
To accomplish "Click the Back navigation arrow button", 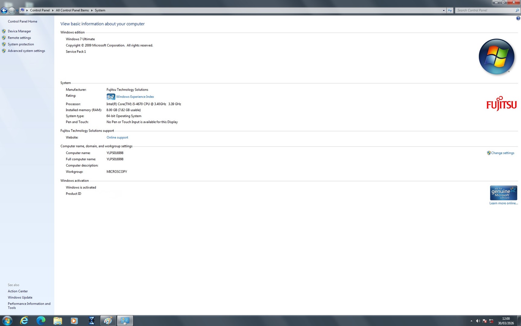I will coord(4,10).
